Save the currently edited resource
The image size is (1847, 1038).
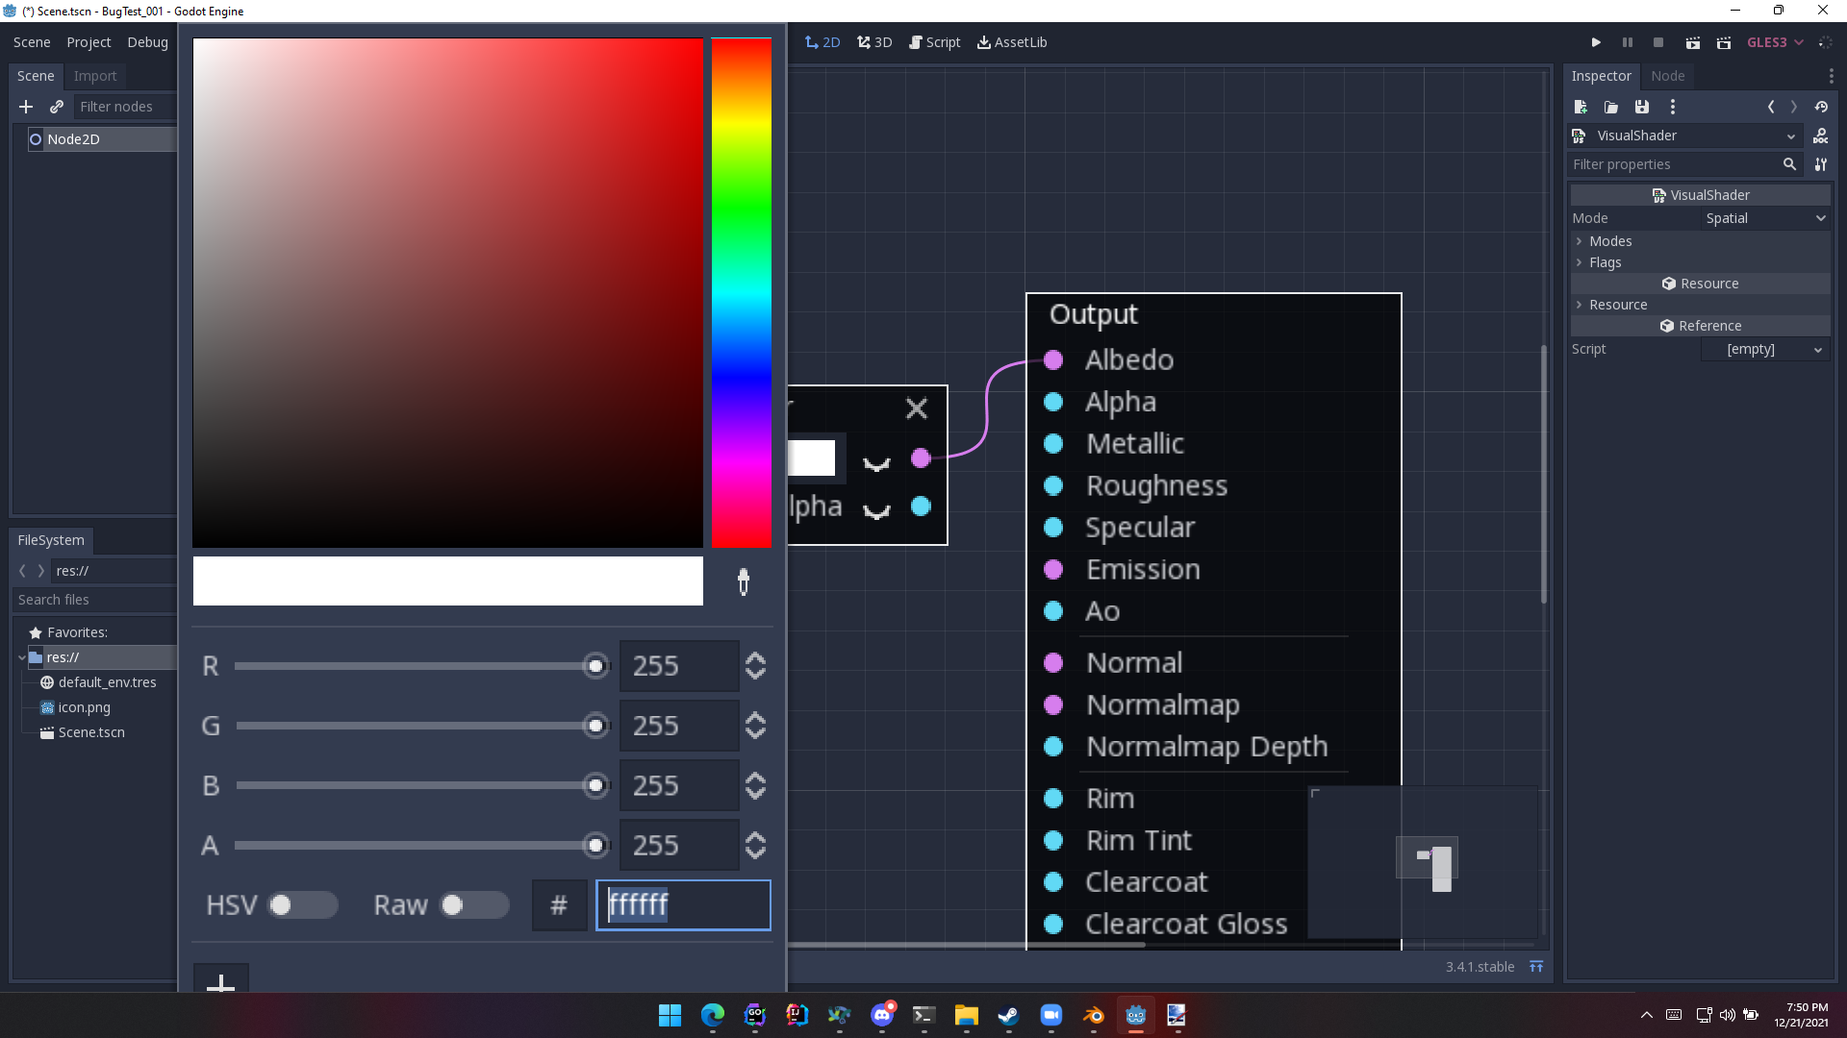click(x=1641, y=107)
